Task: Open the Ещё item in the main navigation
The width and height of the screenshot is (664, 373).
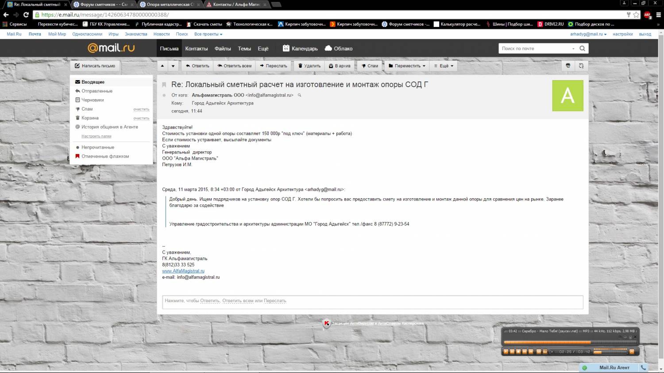Action: tap(263, 49)
